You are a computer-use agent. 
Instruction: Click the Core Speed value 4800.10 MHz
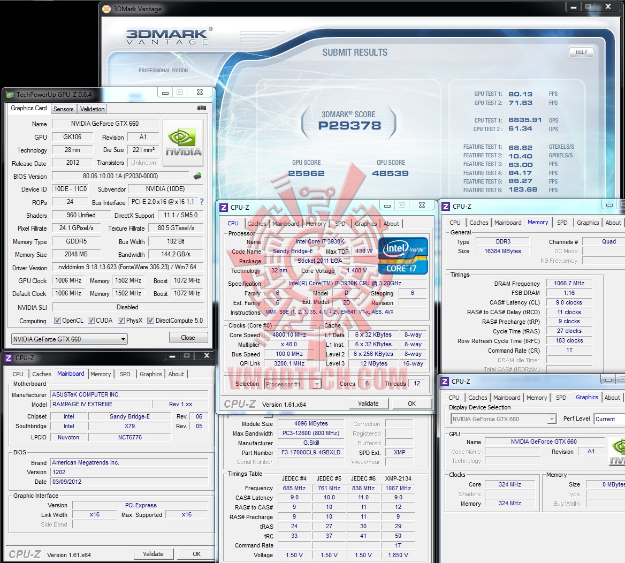289,334
